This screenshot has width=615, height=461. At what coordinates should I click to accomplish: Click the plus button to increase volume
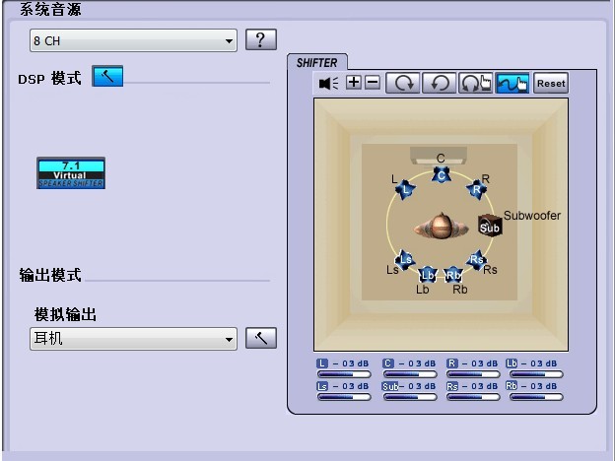(x=354, y=84)
